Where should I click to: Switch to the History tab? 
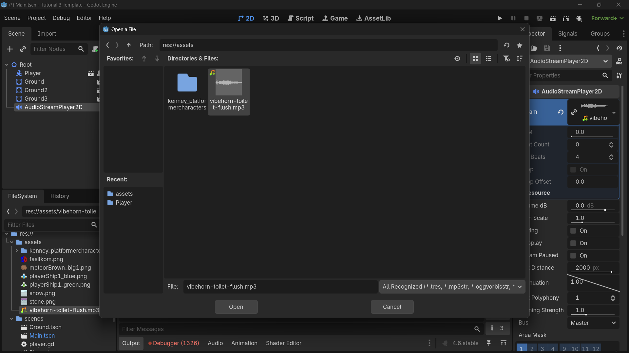(60, 196)
